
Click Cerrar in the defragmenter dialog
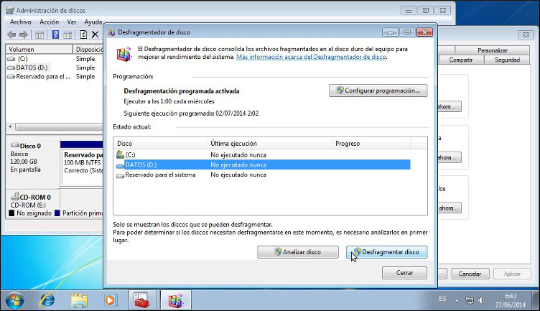click(x=404, y=273)
